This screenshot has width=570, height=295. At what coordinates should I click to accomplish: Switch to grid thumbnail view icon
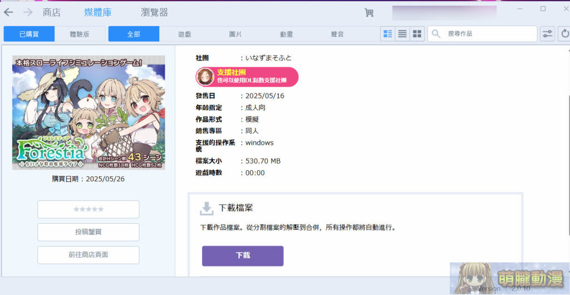coord(417,34)
